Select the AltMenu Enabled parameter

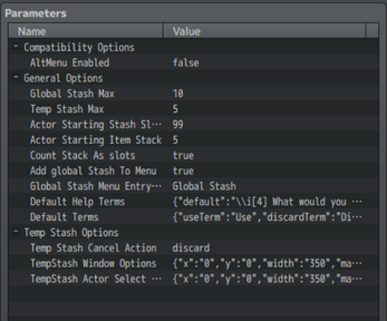69,63
